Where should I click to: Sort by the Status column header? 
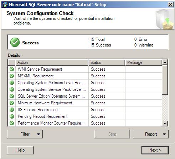coord(107,62)
